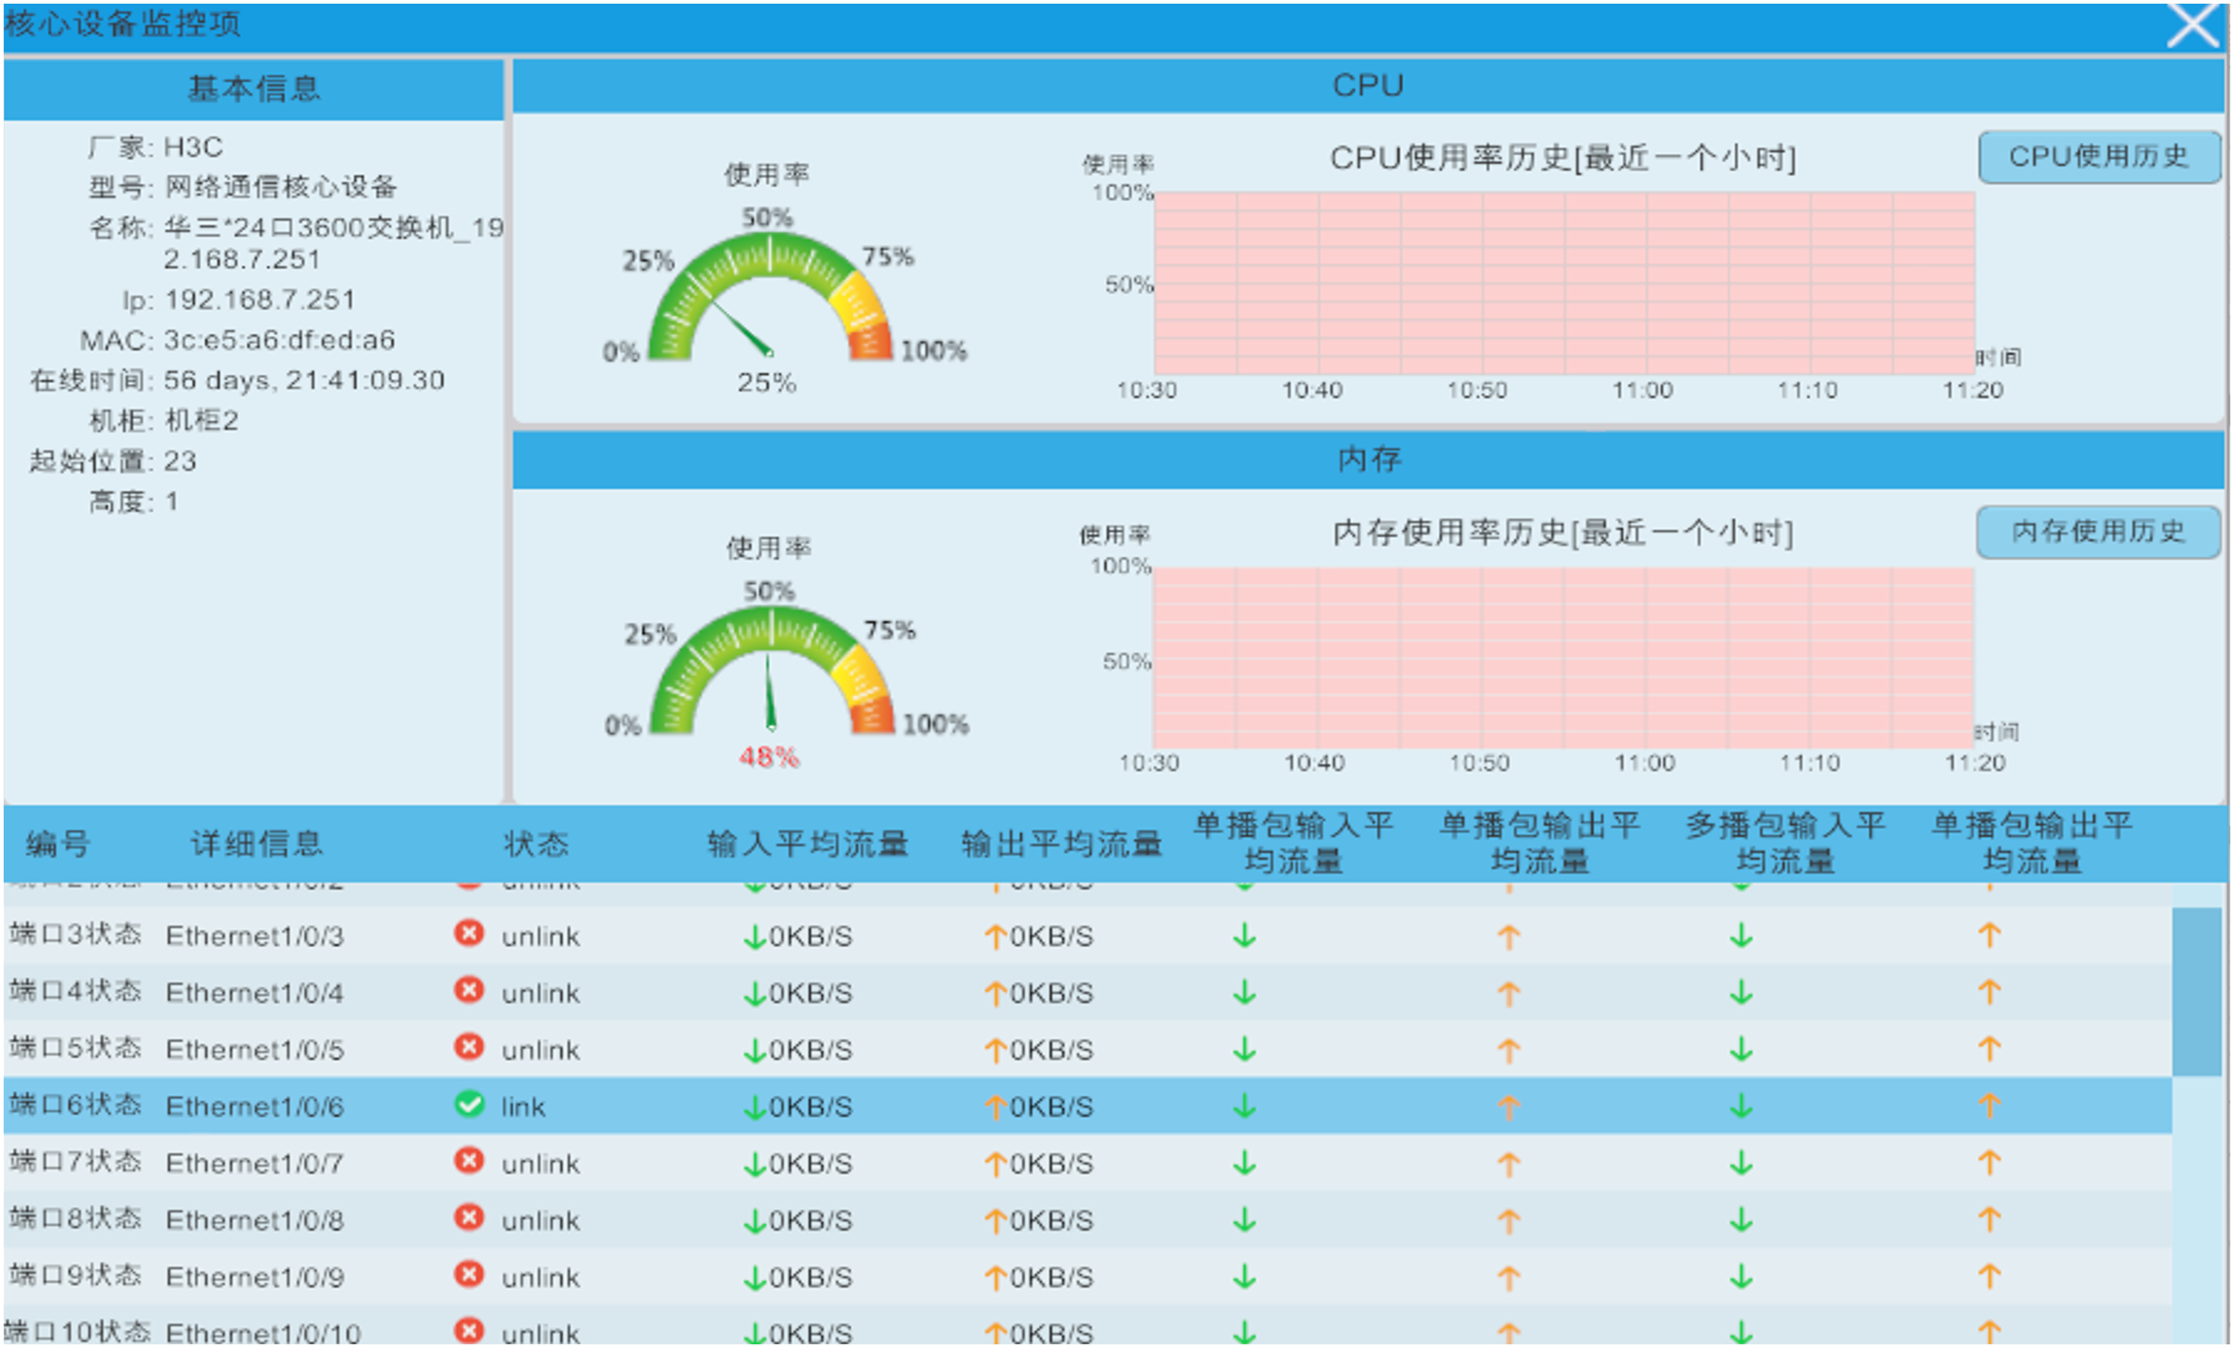Click the 内存 section header
2234x1348 pixels.
coord(1368,459)
